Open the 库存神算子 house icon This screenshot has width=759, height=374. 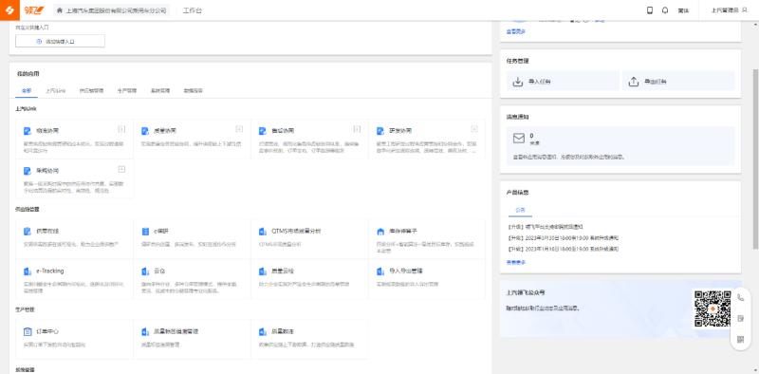point(380,231)
